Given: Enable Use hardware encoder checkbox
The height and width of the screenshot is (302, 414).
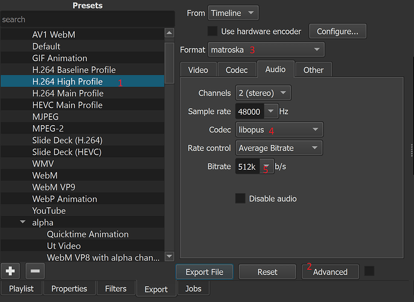Looking at the screenshot, I should [212, 31].
